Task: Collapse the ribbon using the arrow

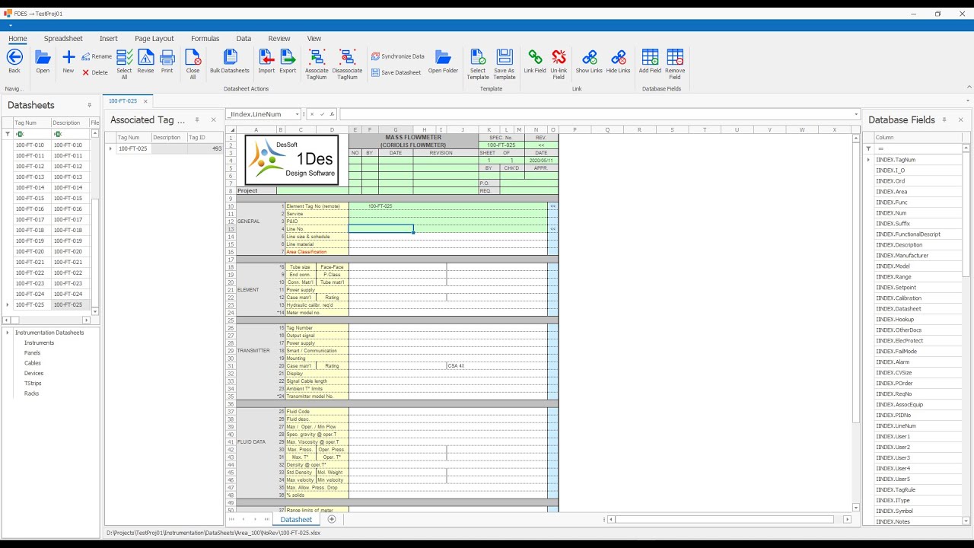Action: pos(969,87)
